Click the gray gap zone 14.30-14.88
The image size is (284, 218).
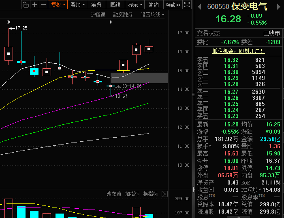click(x=139, y=78)
